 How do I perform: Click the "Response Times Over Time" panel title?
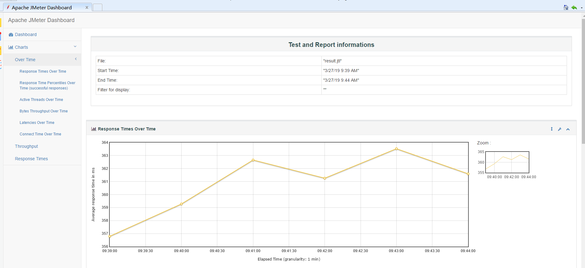tap(127, 129)
